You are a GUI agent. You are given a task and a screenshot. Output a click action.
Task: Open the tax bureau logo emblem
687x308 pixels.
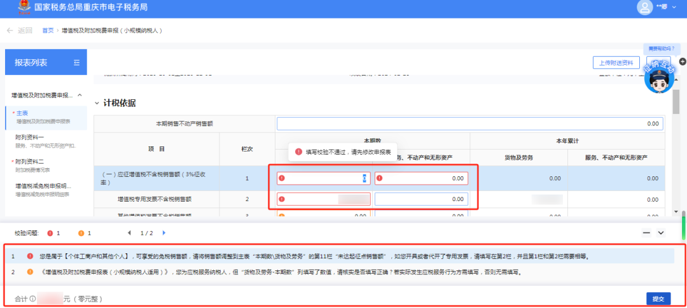coord(25,7)
